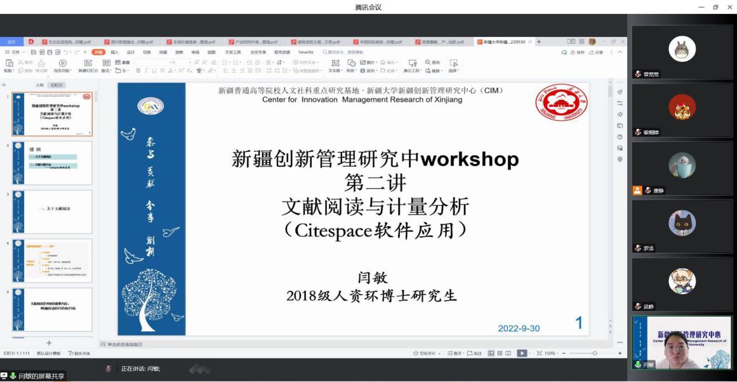Apply Strikethrough formatting
This screenshot has width=737, height=382.
[162, 71]
